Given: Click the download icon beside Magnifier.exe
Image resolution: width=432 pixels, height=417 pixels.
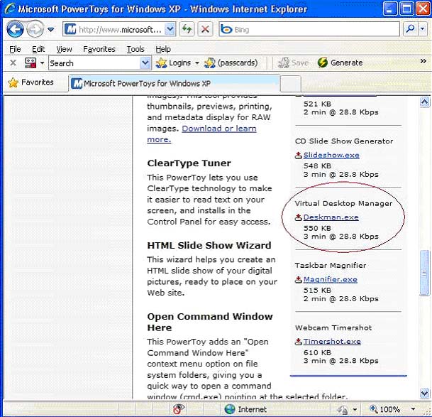Looking at the screenshot, I should (299, 280).
